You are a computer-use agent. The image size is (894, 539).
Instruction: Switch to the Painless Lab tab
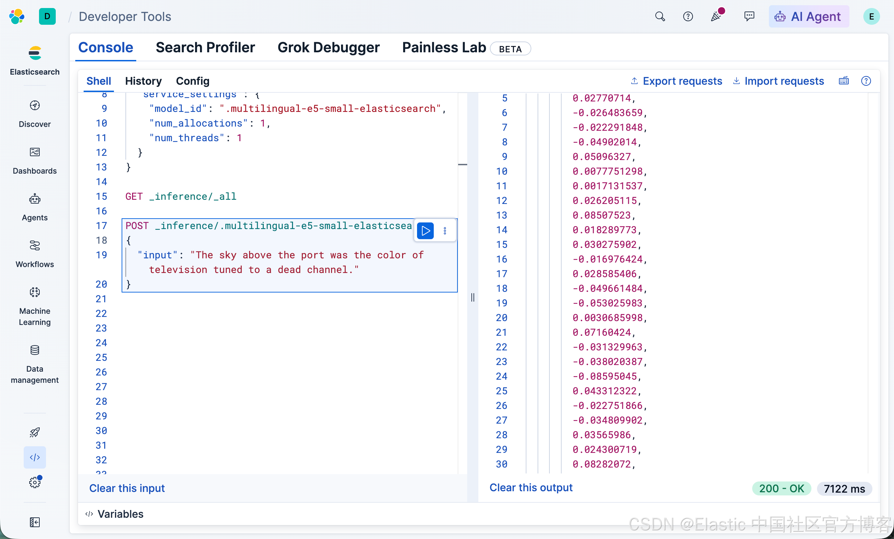444,47
